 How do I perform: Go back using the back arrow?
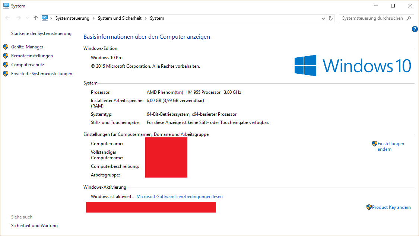(7, 18)
